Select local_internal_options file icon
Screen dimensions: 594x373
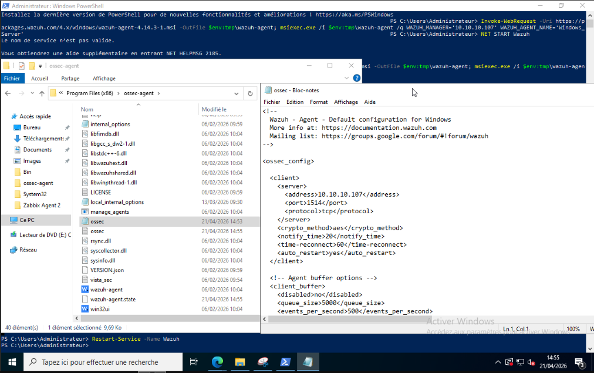(85, 202)
